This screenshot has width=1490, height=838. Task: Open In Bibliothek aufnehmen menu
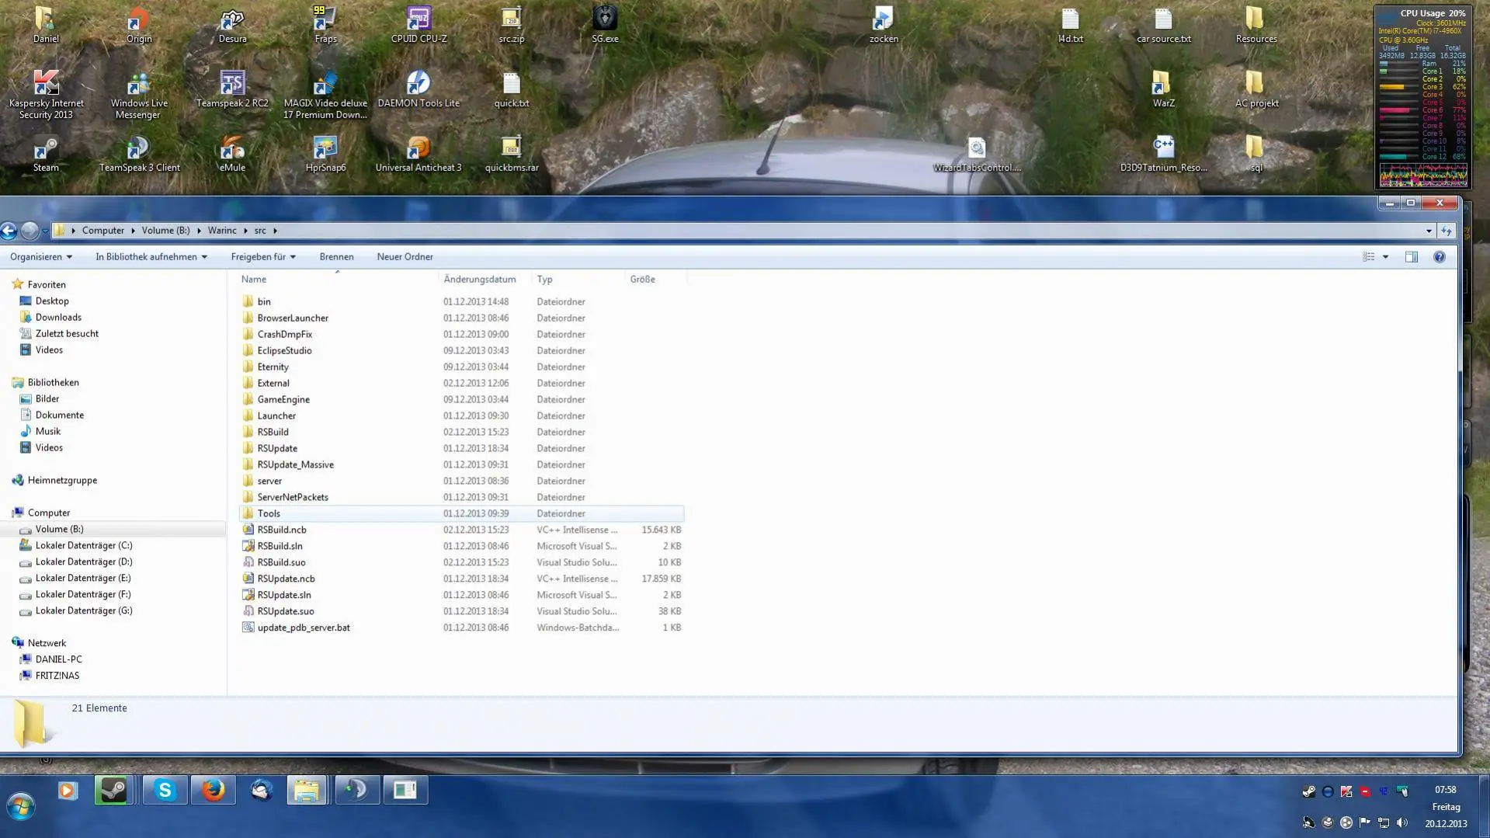point(151,257)
